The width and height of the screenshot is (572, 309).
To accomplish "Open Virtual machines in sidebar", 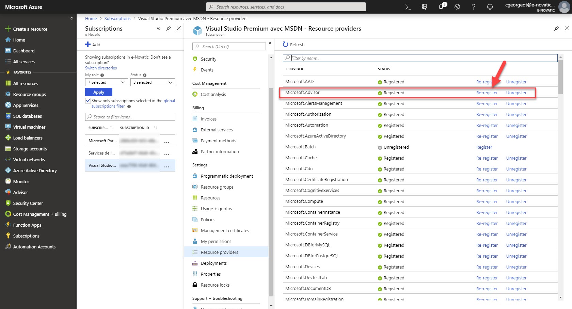I will [x=29, y=127].
